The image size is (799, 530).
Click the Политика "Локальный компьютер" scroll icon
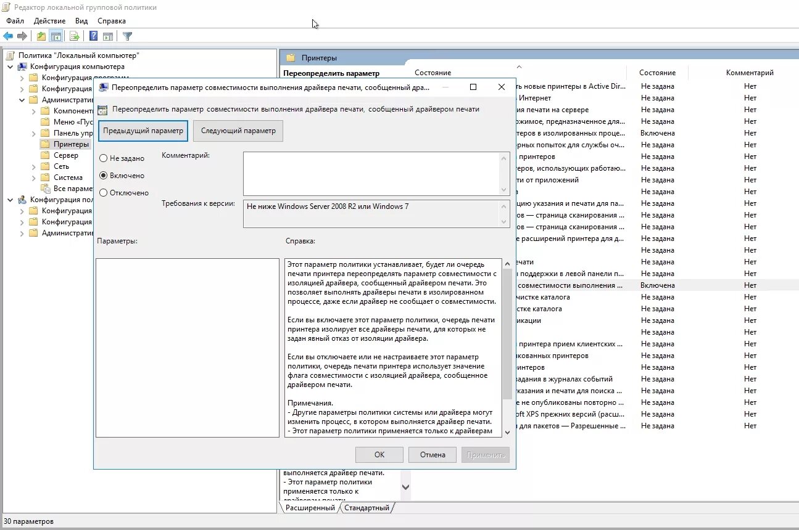click(10, 55)
